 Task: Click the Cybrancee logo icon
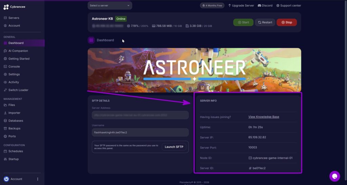(6, 7)
